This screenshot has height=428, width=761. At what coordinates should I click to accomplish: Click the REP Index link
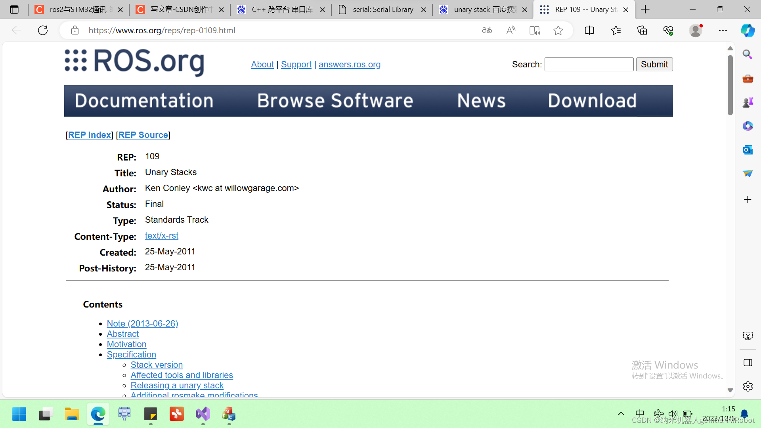click(90, 135)
